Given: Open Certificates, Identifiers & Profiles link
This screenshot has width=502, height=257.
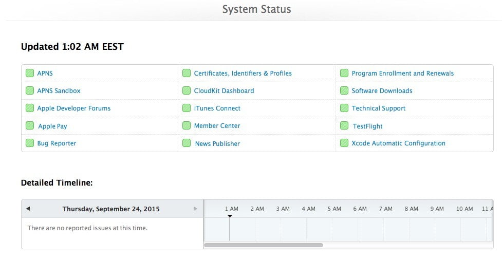Looking at the screenshot, I should coord(243,74).
